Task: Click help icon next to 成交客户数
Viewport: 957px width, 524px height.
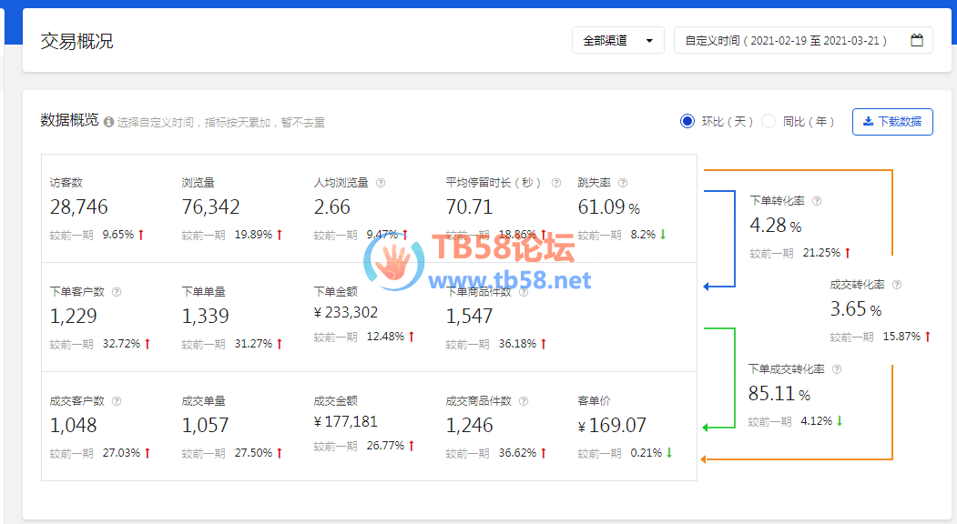Action: click(x=117, y=401)
